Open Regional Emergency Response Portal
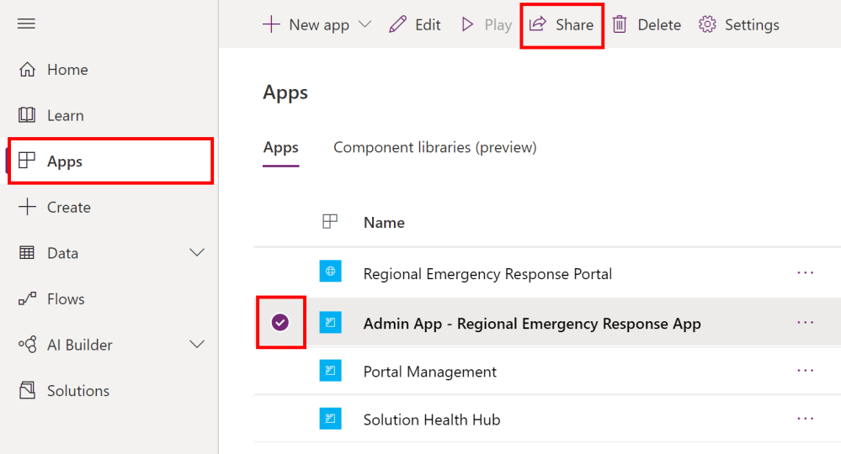The width and height of the screenshot is (841, 454). pos(487,274)
